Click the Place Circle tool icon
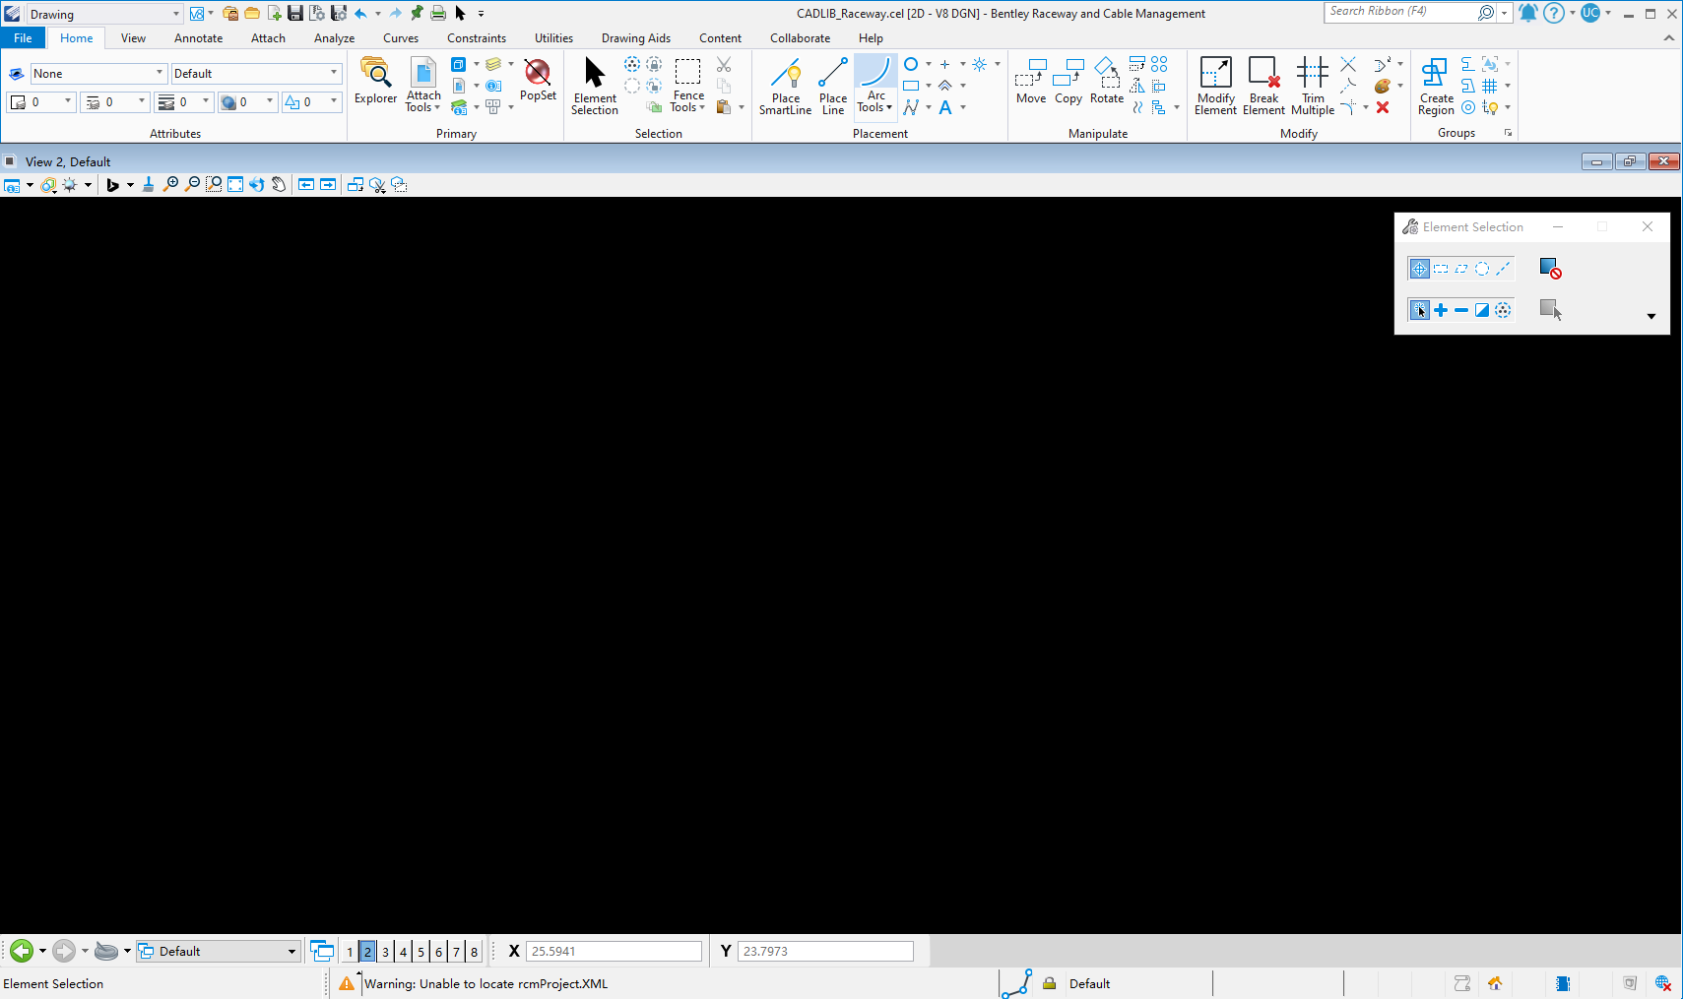 point(911,64)
